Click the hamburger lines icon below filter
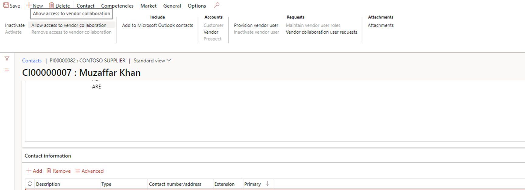The width and height of the screenshot is (525, 190). (x=7, y=70)
